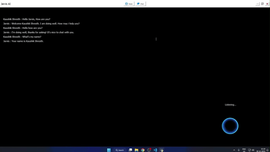Image resolution: width=270 pixels, height=152 pixels.
Task: Show hidden system tray icons
Action: [234, 150]
